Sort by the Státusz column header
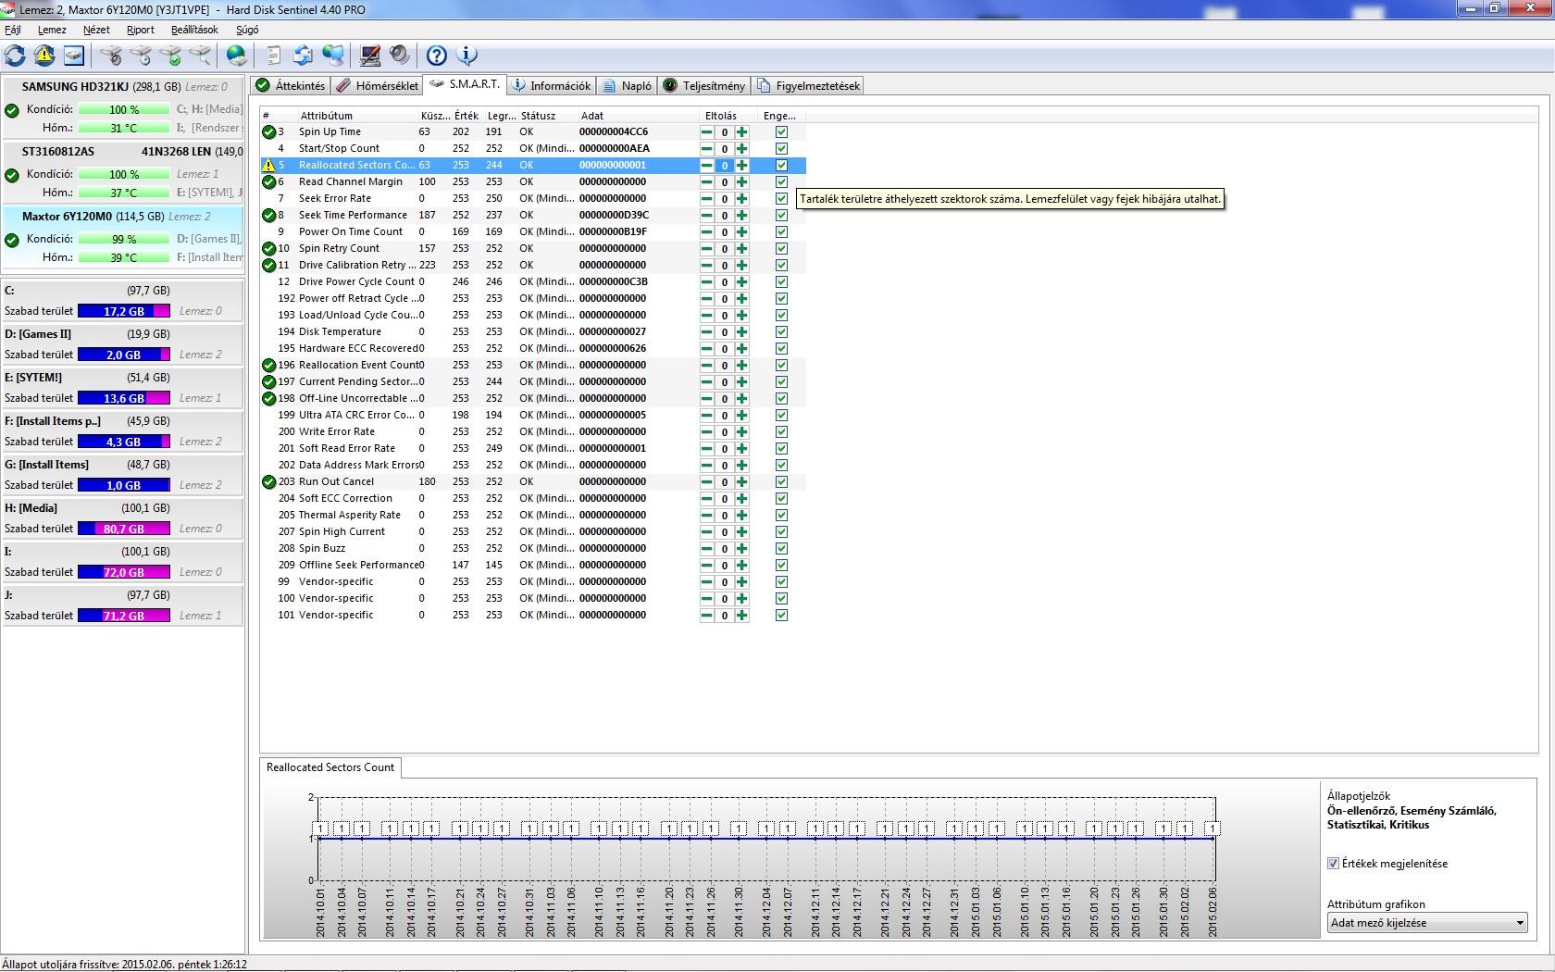The height and width of the screenshot is (972, 1555). [x=548, y=116]
